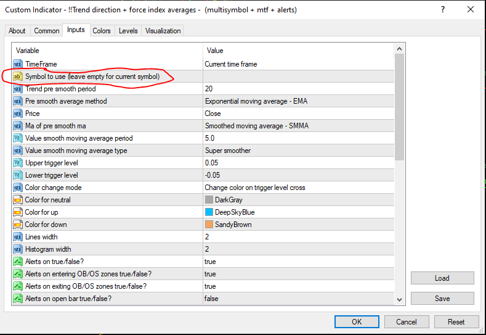The height and width of the screenshot is (335, 486).
Task: Click the icon beside TimeFrame variable
Action: [x=17, y=64]
